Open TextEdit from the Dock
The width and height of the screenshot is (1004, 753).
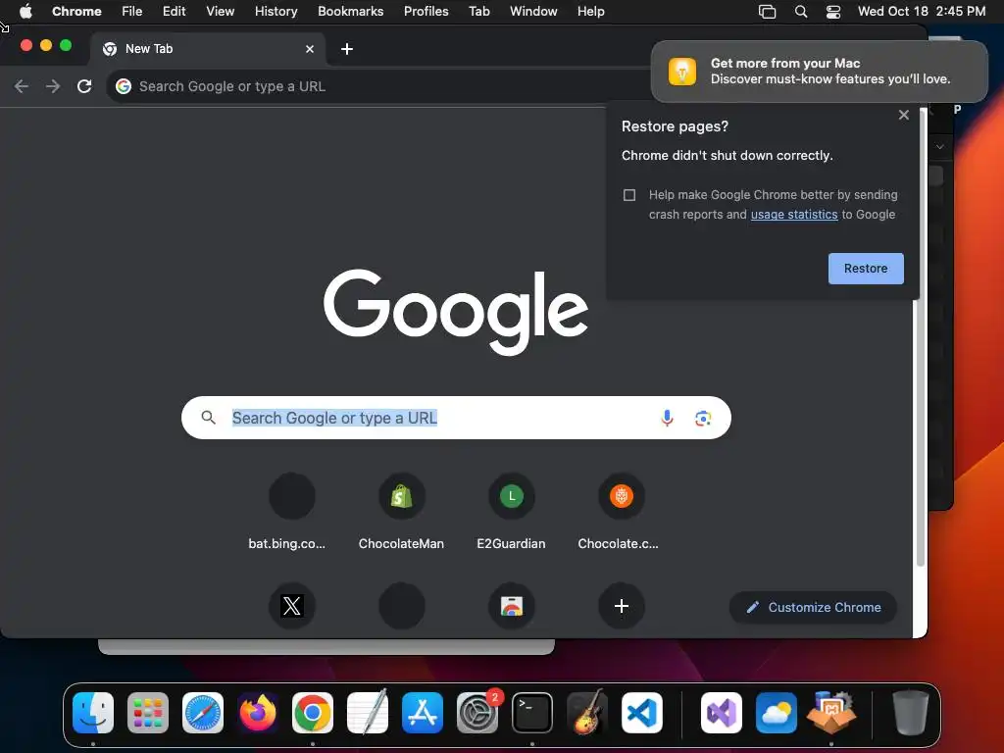tap(368, 713)
